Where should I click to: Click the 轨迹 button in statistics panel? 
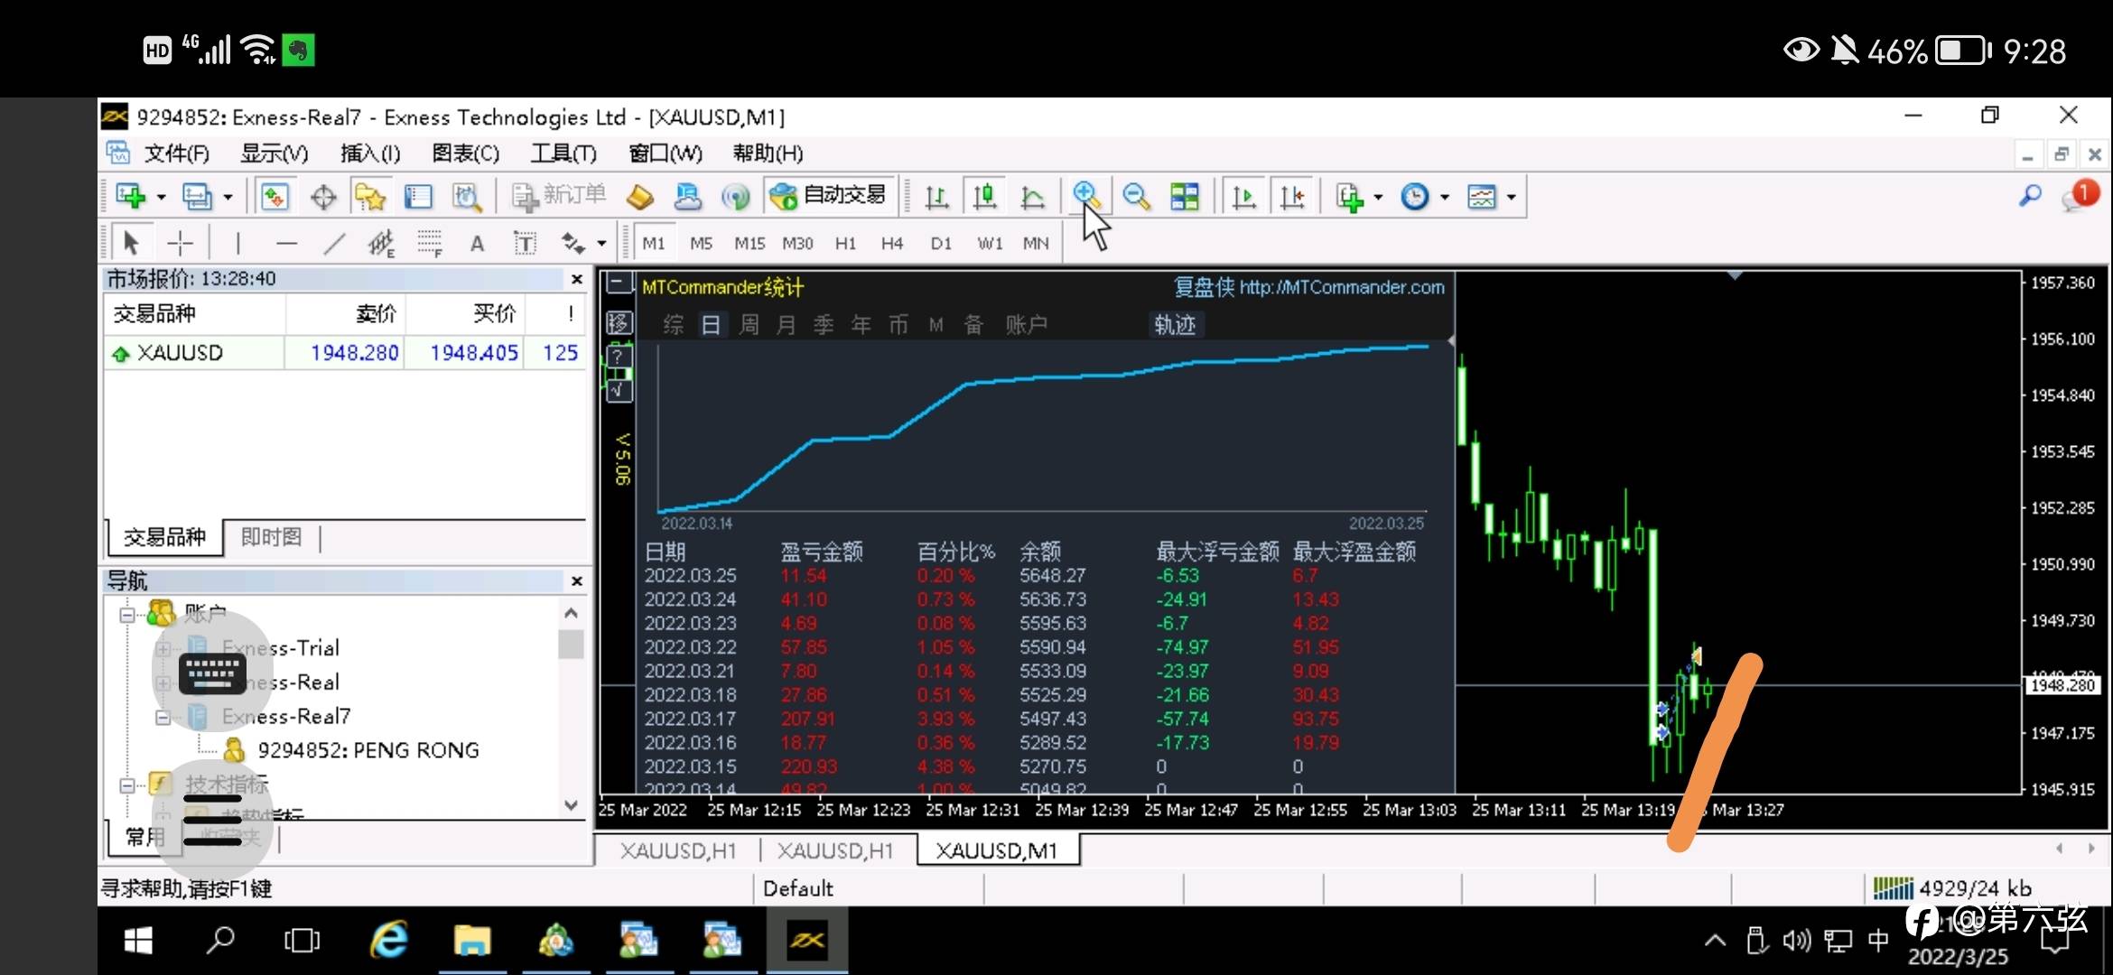click(x=1174, y=324)
